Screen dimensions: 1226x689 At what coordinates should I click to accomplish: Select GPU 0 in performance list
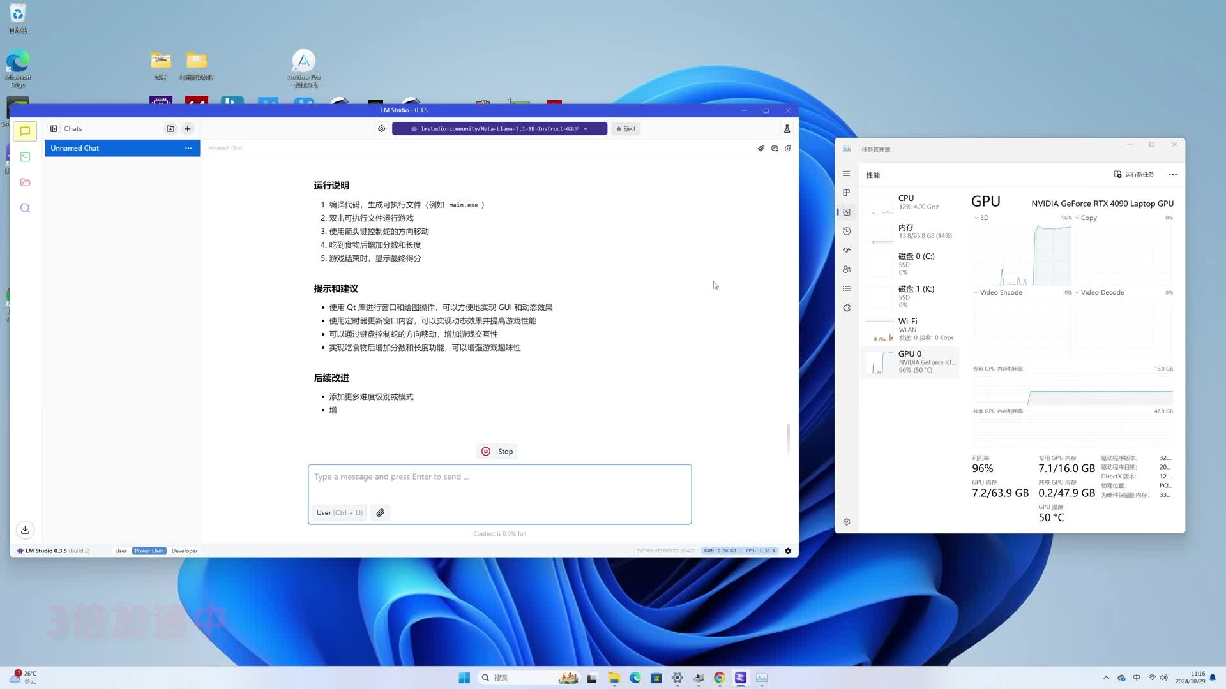point(910,362)
